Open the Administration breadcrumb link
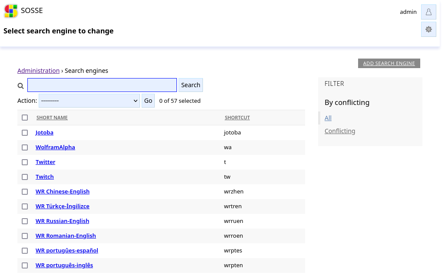 tap(38, 71)
